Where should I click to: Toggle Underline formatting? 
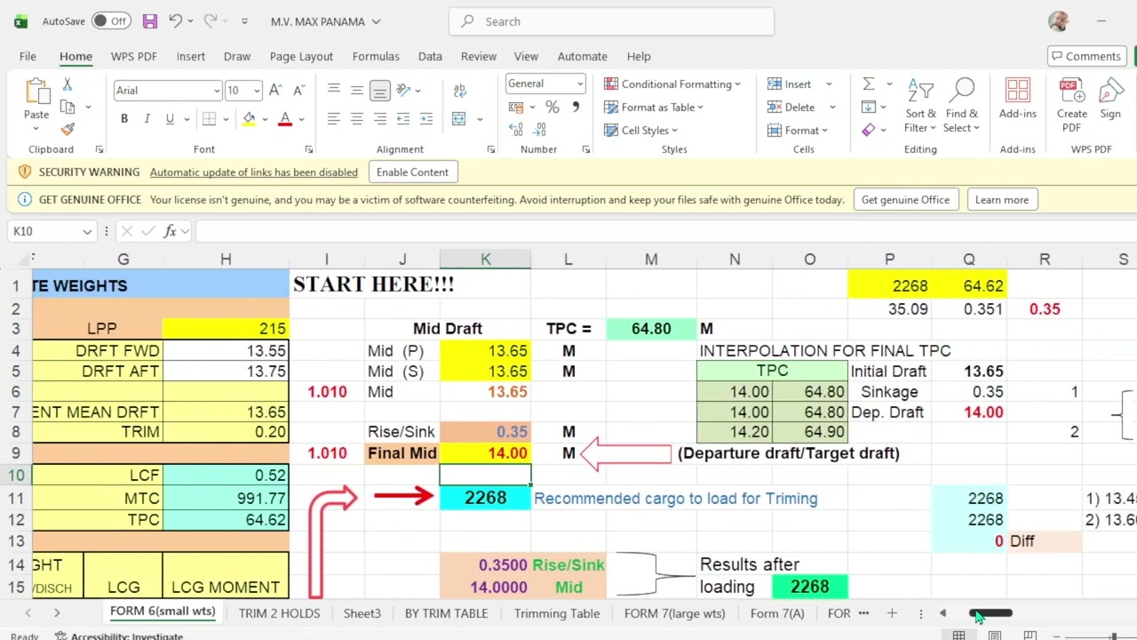(x=169, y=119)
